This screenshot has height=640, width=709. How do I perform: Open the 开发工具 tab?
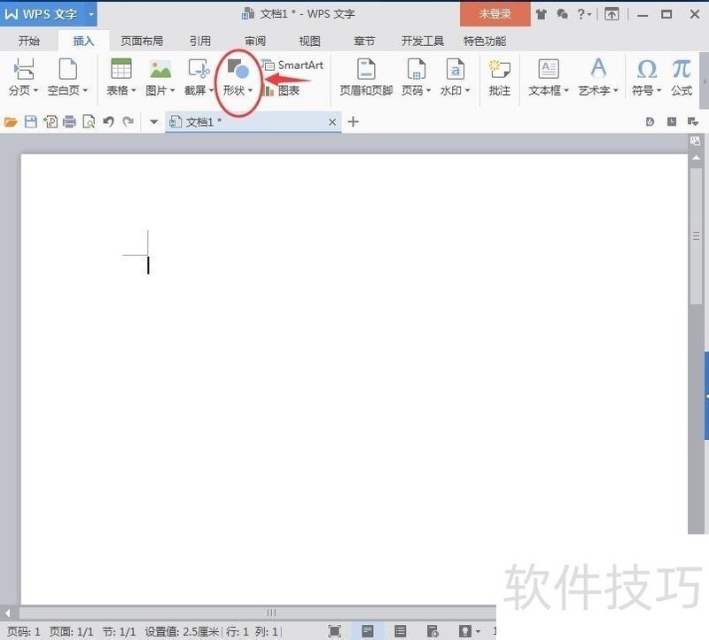point(423,41)
